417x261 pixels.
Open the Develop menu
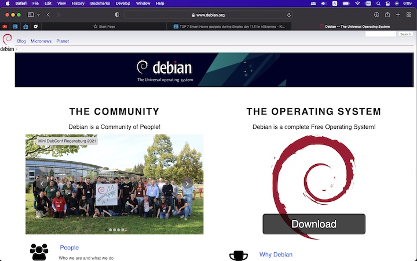point(123,3)
